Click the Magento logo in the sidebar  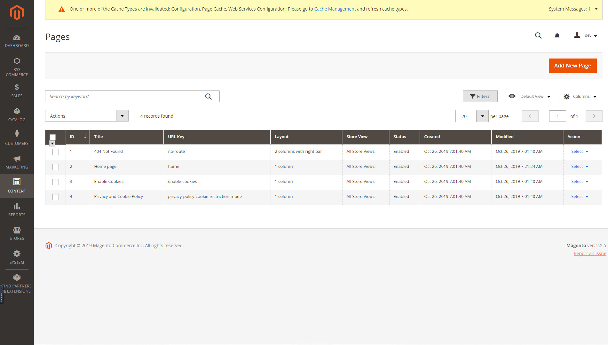17,13
